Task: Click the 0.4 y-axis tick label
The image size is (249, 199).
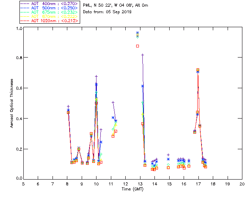Action: [19, 119]
